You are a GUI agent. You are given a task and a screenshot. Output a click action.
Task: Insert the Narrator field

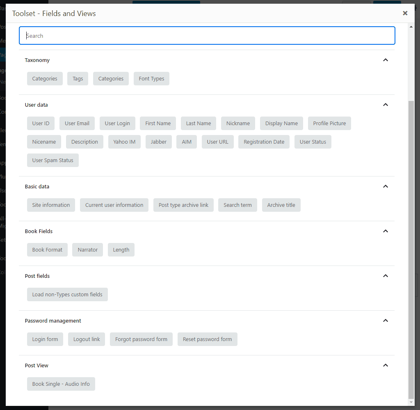pyautogui.click(x=87, y=250)
